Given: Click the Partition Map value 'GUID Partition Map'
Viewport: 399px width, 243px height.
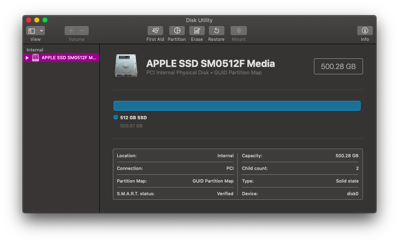Looking at the screenshot, I should [x=213, y=181].
